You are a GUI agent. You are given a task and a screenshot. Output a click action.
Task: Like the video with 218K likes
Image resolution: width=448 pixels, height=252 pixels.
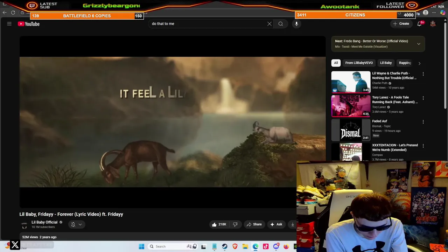[219, 224]
